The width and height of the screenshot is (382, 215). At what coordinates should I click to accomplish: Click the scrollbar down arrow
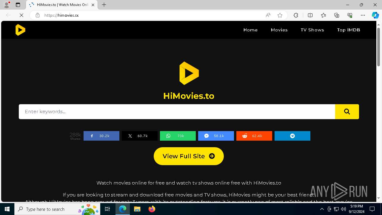[379, 198]
